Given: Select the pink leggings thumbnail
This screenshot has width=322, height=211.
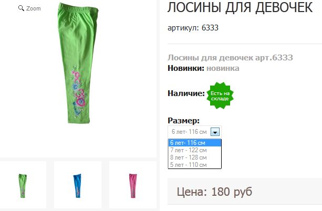Looking at the screenshot, I should (133, 186).
